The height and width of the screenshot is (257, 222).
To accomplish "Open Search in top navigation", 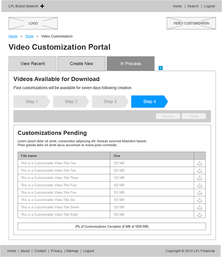I will pyautogui.click(x=193, y=6).
